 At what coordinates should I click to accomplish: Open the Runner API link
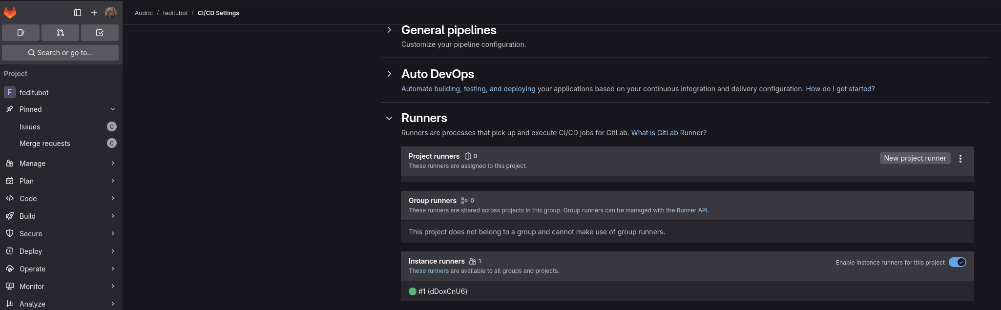tap(692, 210)
